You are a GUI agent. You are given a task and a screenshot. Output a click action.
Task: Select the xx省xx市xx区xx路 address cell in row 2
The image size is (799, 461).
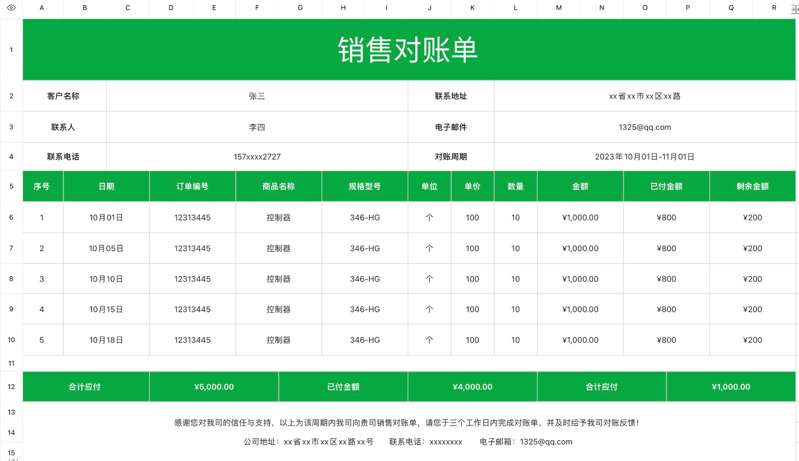coord(645,96)
